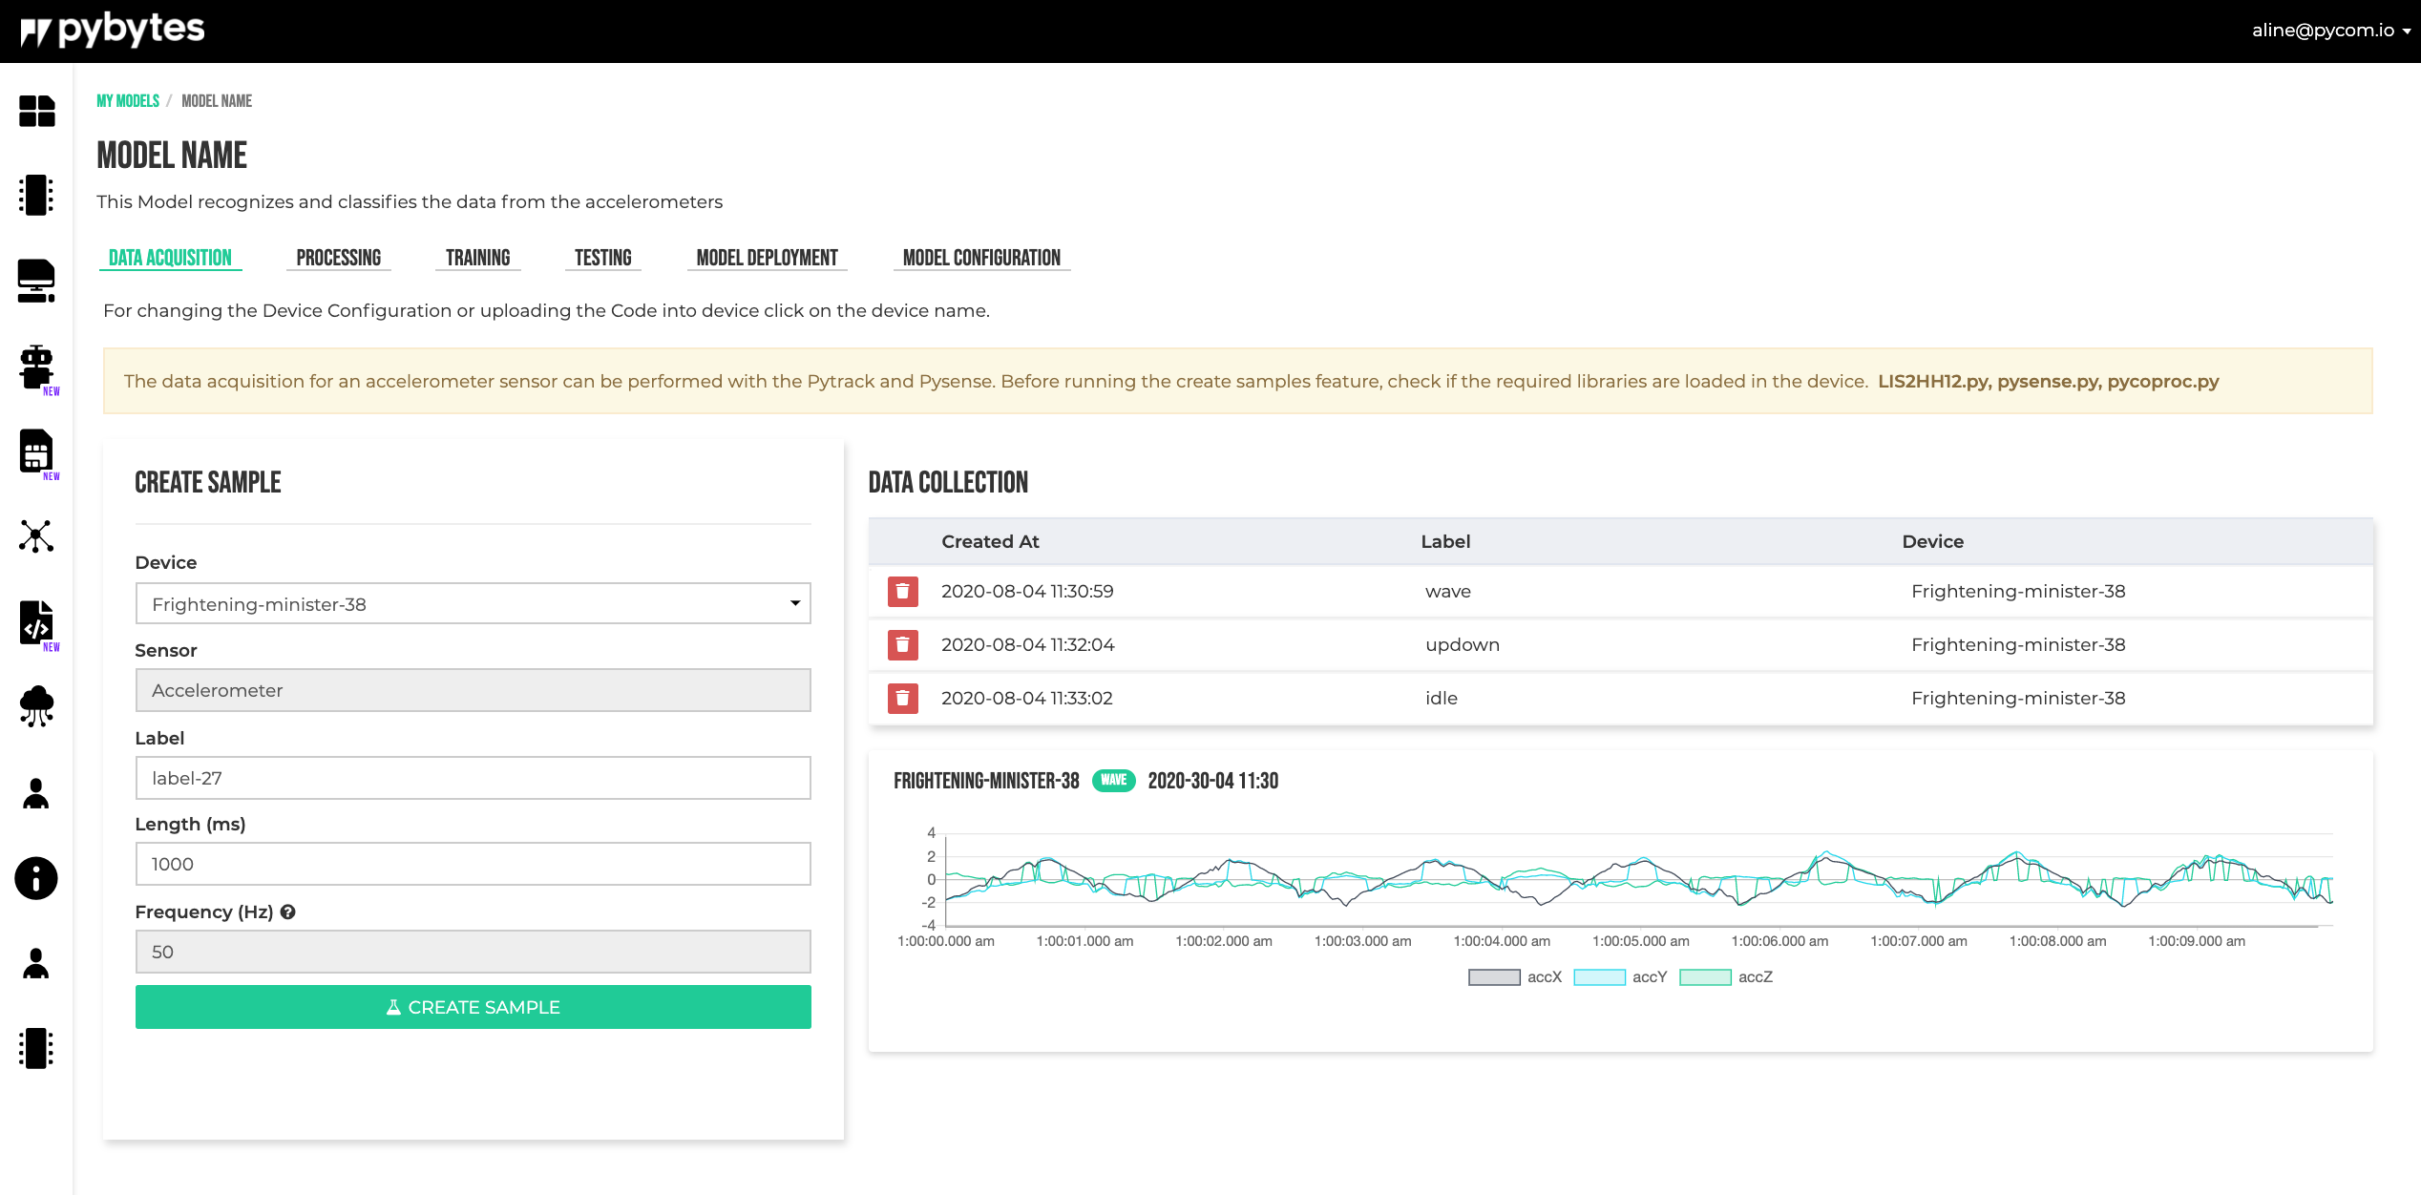Click the network mesh nodes sidebar icon
This screenshot has height=1195, width=2421.
[36, 536]
